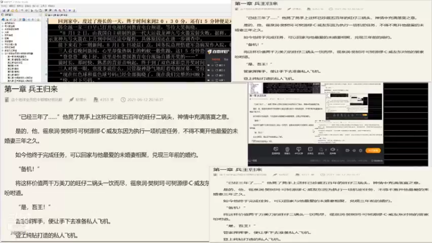Select the 第二章 chapter in the navigation tree
The width and height of the screenshot is (432, 243).
pyautogui.click(x=18, y=59)
